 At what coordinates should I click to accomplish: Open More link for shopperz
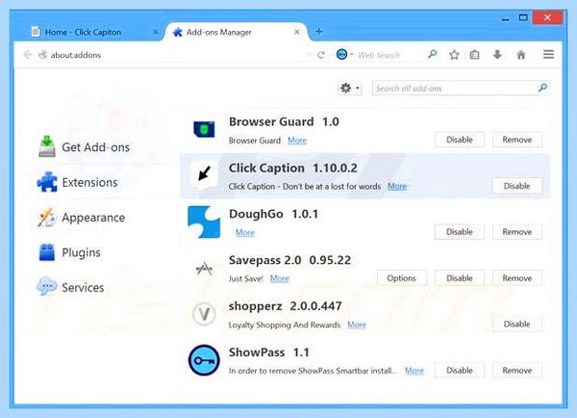click(x=357, y=325)
